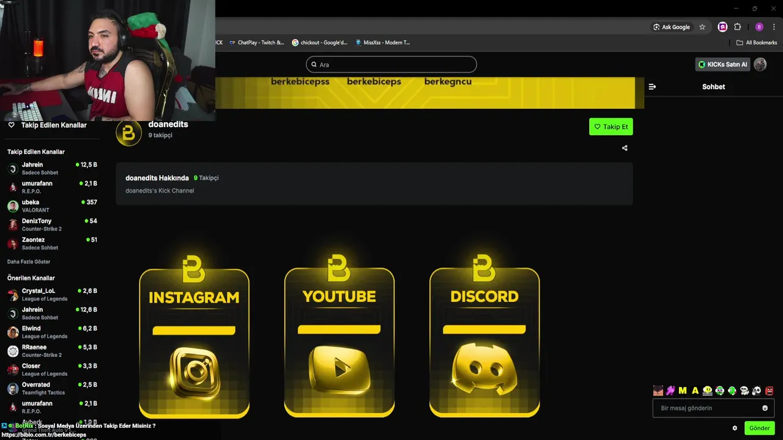This screenshot has width=783, height=440.
Task: Open the pink extension icon in the toolbar
Action: (x=722, y=27)
